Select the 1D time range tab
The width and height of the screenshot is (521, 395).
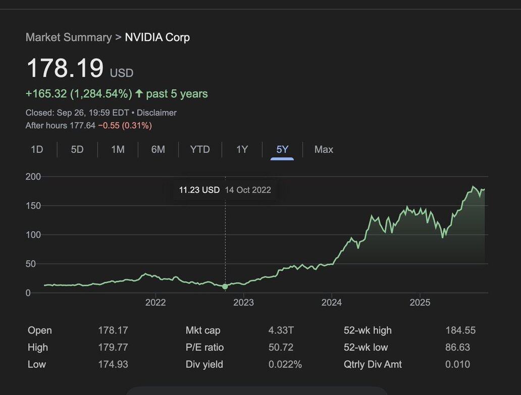point(37,149)
